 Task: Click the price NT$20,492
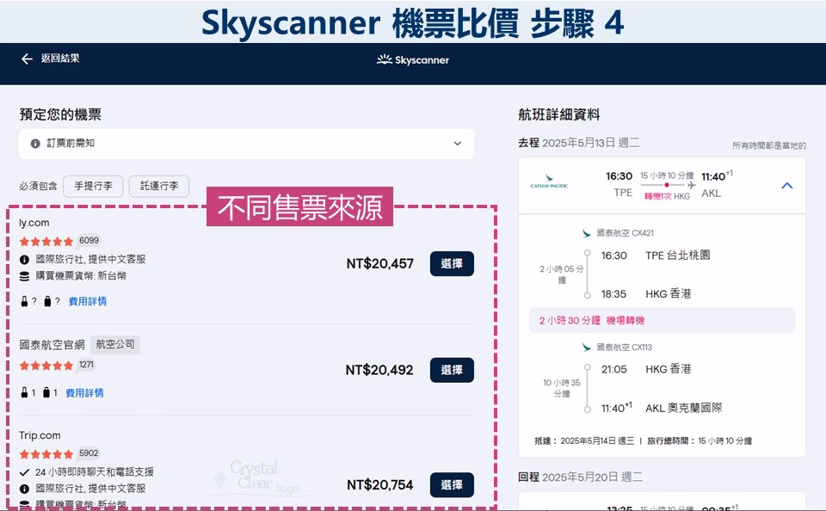[379, 370]
